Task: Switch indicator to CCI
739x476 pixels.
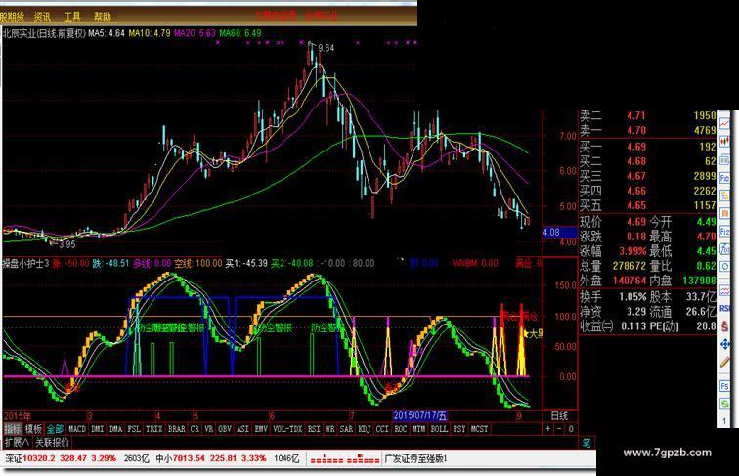Action: [382, 429]
